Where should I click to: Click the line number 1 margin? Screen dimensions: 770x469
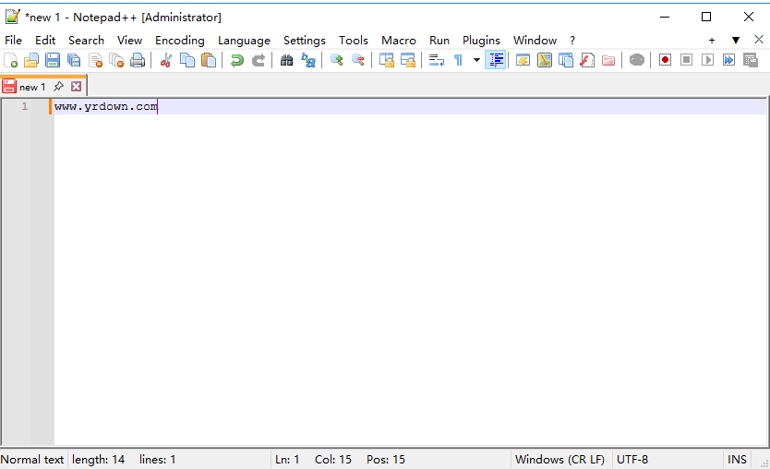coord(25,106)
